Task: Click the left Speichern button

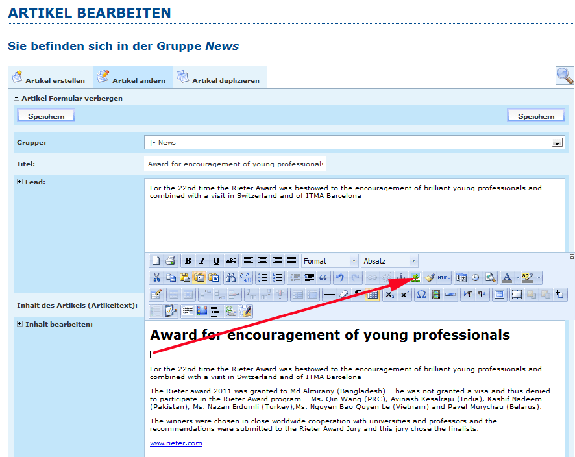Action: tap(46, 116)
